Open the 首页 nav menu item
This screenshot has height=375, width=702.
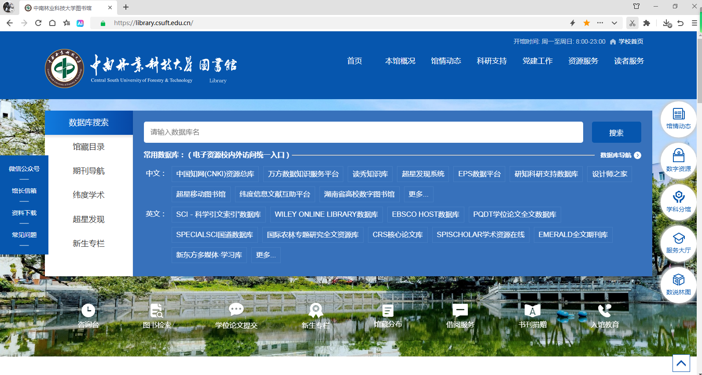point(355,61)
